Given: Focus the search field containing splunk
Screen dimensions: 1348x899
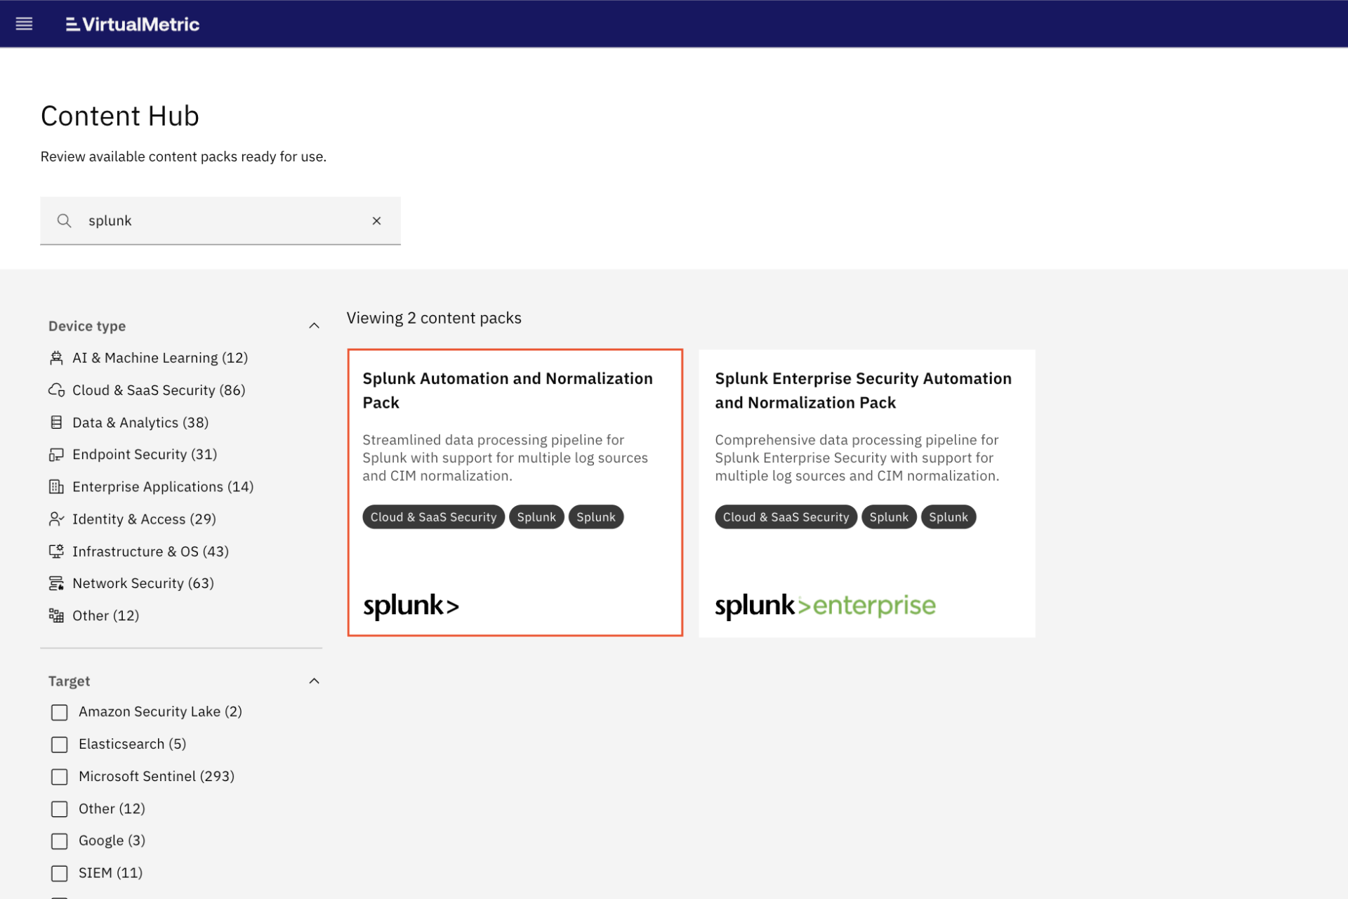Looking at the screenshot, I should click(x=220, y=220).
